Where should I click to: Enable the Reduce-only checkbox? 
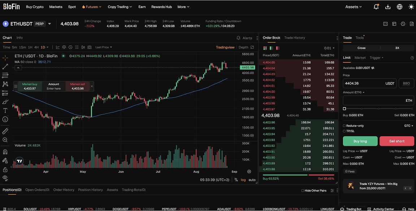tap(344, 126)
